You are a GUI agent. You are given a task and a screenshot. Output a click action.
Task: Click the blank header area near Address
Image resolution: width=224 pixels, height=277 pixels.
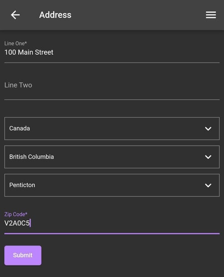click(138, 15)
